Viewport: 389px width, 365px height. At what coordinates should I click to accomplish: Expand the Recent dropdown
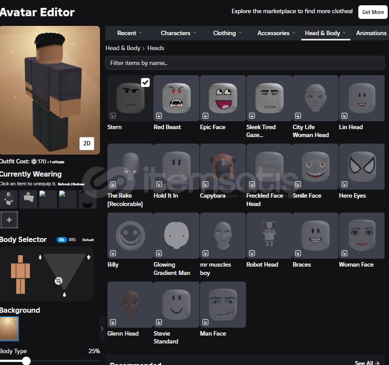click(x=129, y=33)
